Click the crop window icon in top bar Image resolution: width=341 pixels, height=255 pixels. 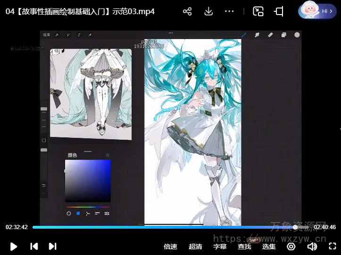click(279, 12)
